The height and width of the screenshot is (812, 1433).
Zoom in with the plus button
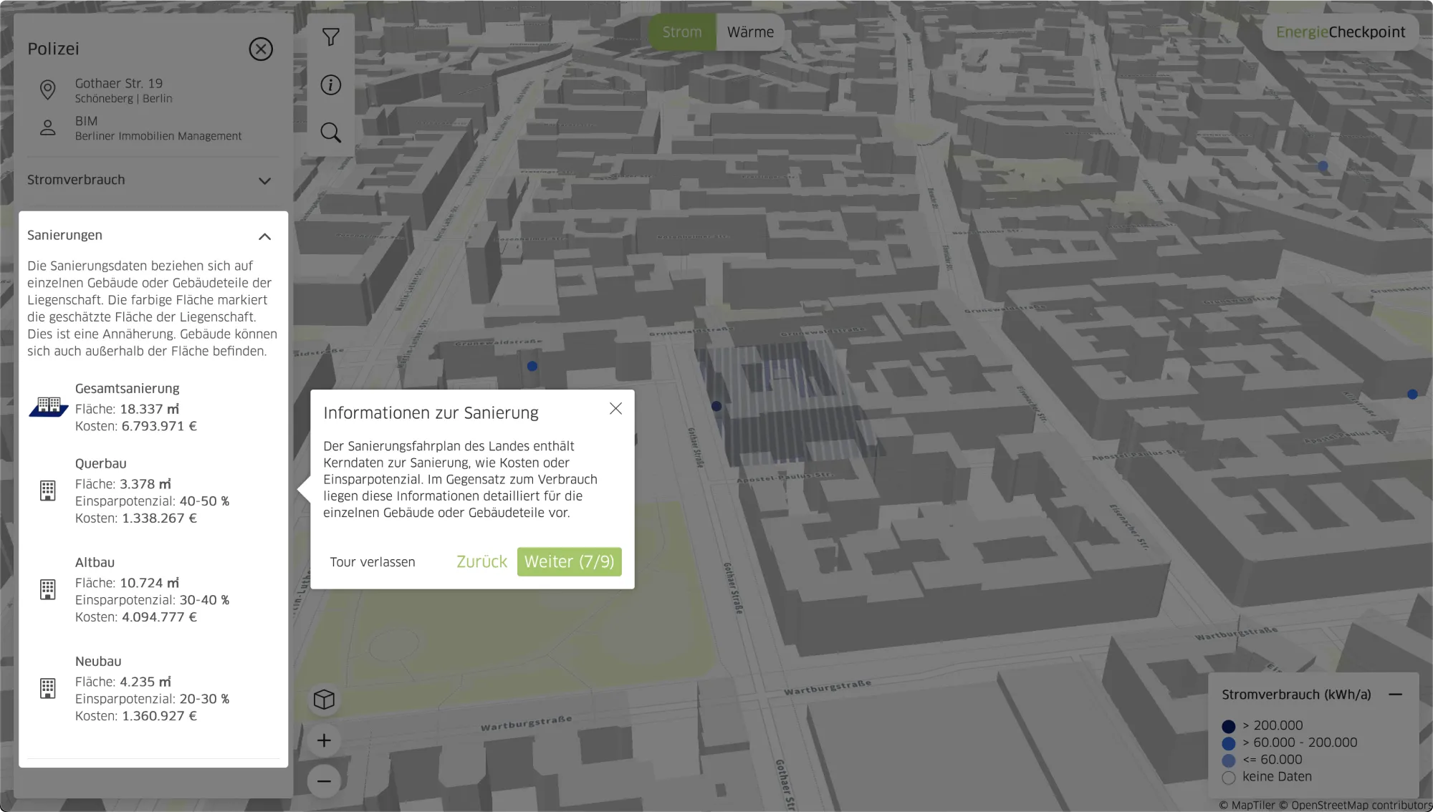click(324, 740)
